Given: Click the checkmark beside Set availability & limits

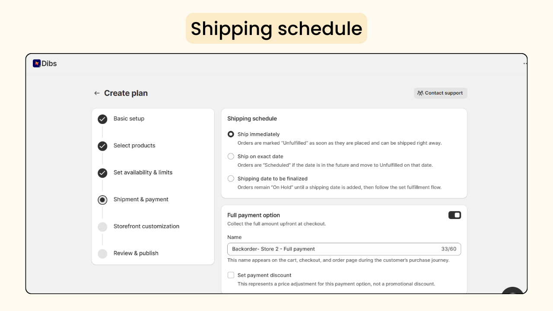Looking at the screenshot, I should pyautogui.click(x=102, y=173).
